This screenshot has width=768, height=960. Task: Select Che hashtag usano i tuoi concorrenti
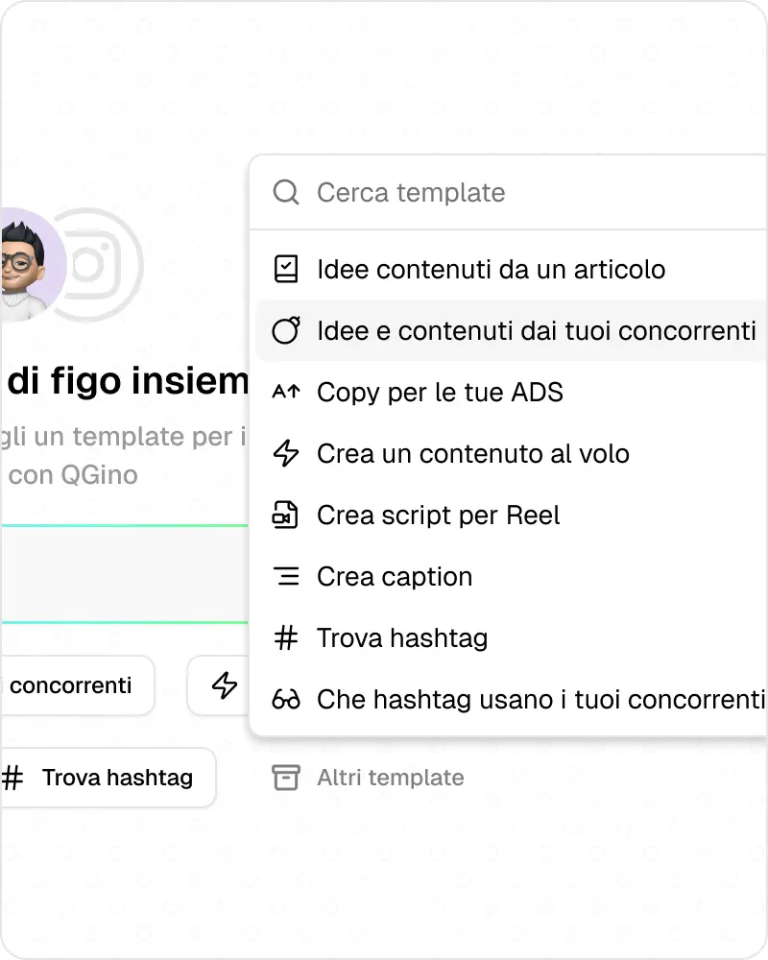pos(540,699)
